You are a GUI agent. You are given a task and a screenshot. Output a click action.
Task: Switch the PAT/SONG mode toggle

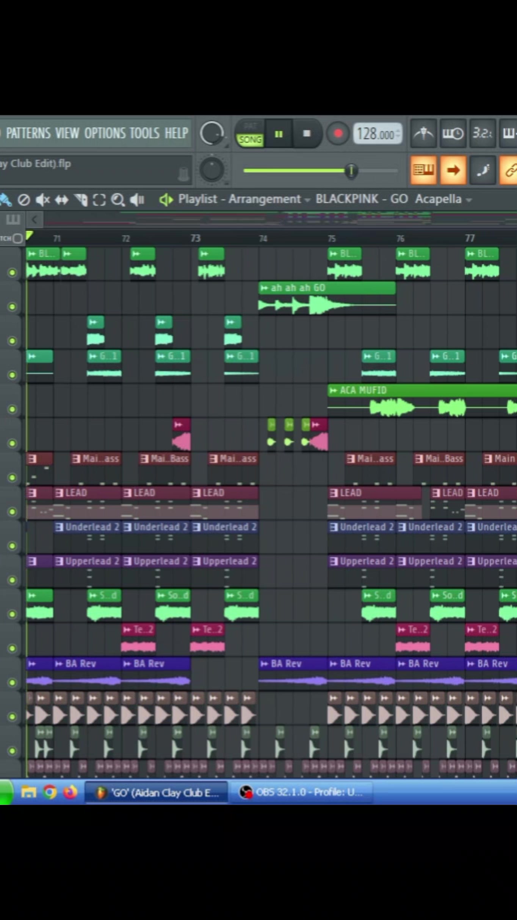(250, 134)
